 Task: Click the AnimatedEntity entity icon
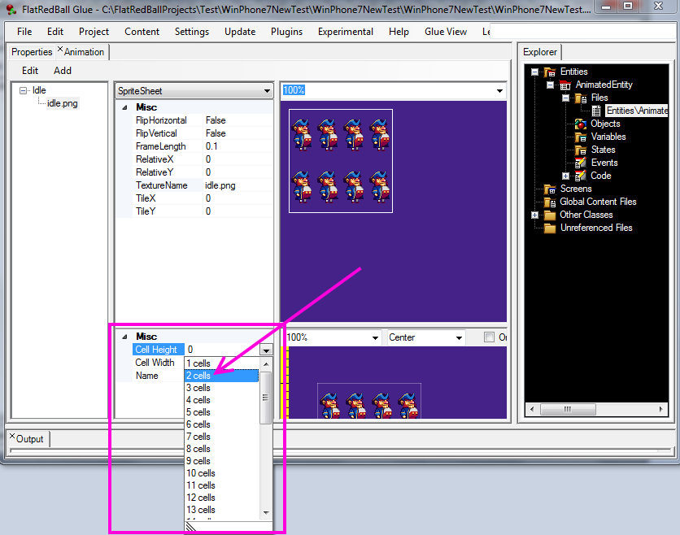click(x=564, y=85)
